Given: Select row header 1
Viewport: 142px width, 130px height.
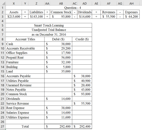Looking at the screenshot, I should [3, 8].
